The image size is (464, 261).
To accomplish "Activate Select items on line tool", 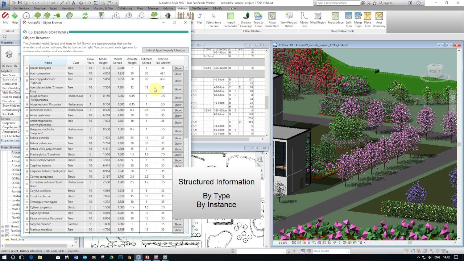I will point(214,20).
